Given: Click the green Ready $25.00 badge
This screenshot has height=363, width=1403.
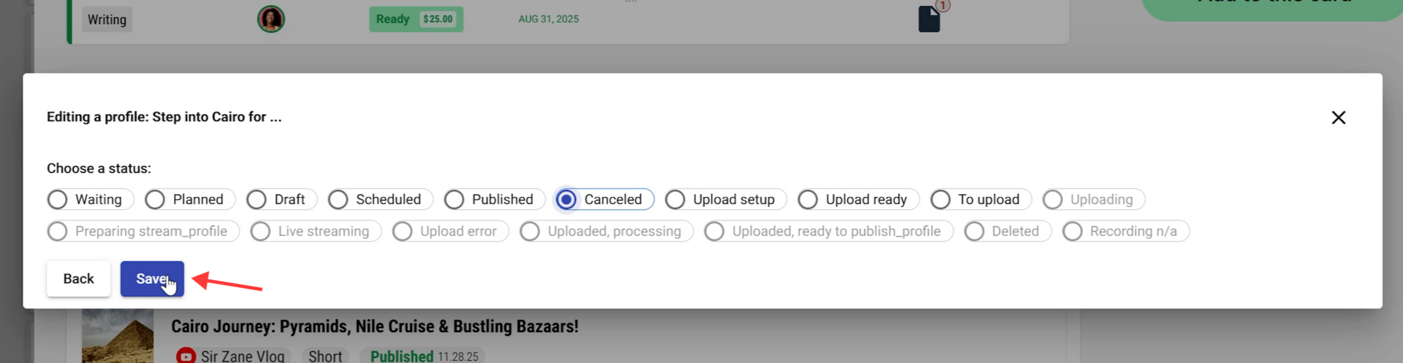Looking at the screenshot, I should [x=416, y=19].
